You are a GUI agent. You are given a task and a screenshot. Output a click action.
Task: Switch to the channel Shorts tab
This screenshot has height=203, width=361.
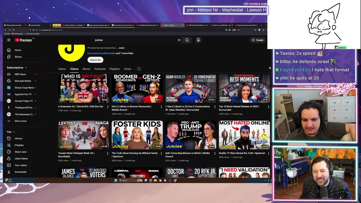(x=86, y=69)
